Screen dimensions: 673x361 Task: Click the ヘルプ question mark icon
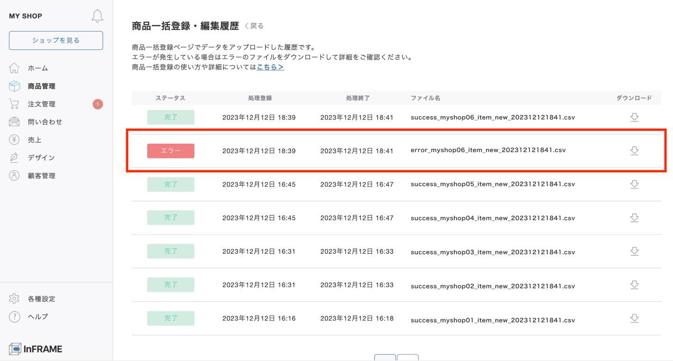coord(14,316)
